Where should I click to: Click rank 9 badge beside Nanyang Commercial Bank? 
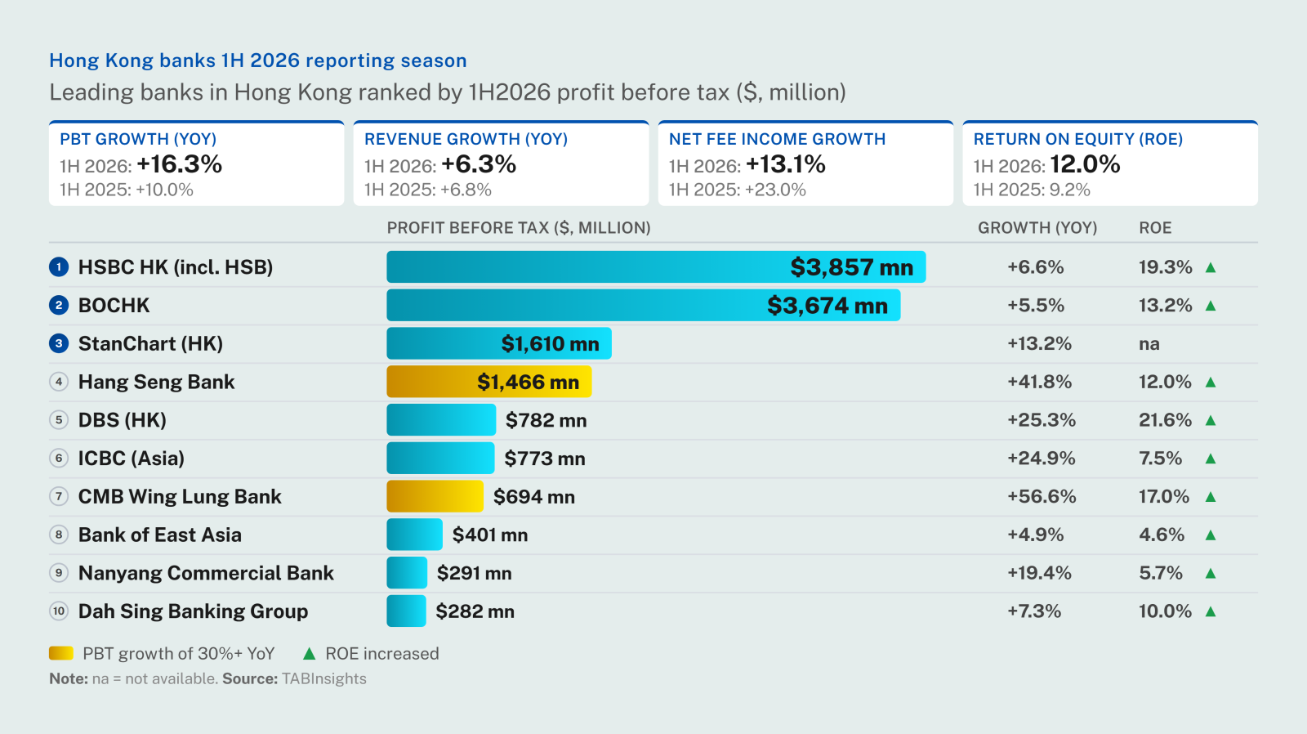[x=59, y=573]
